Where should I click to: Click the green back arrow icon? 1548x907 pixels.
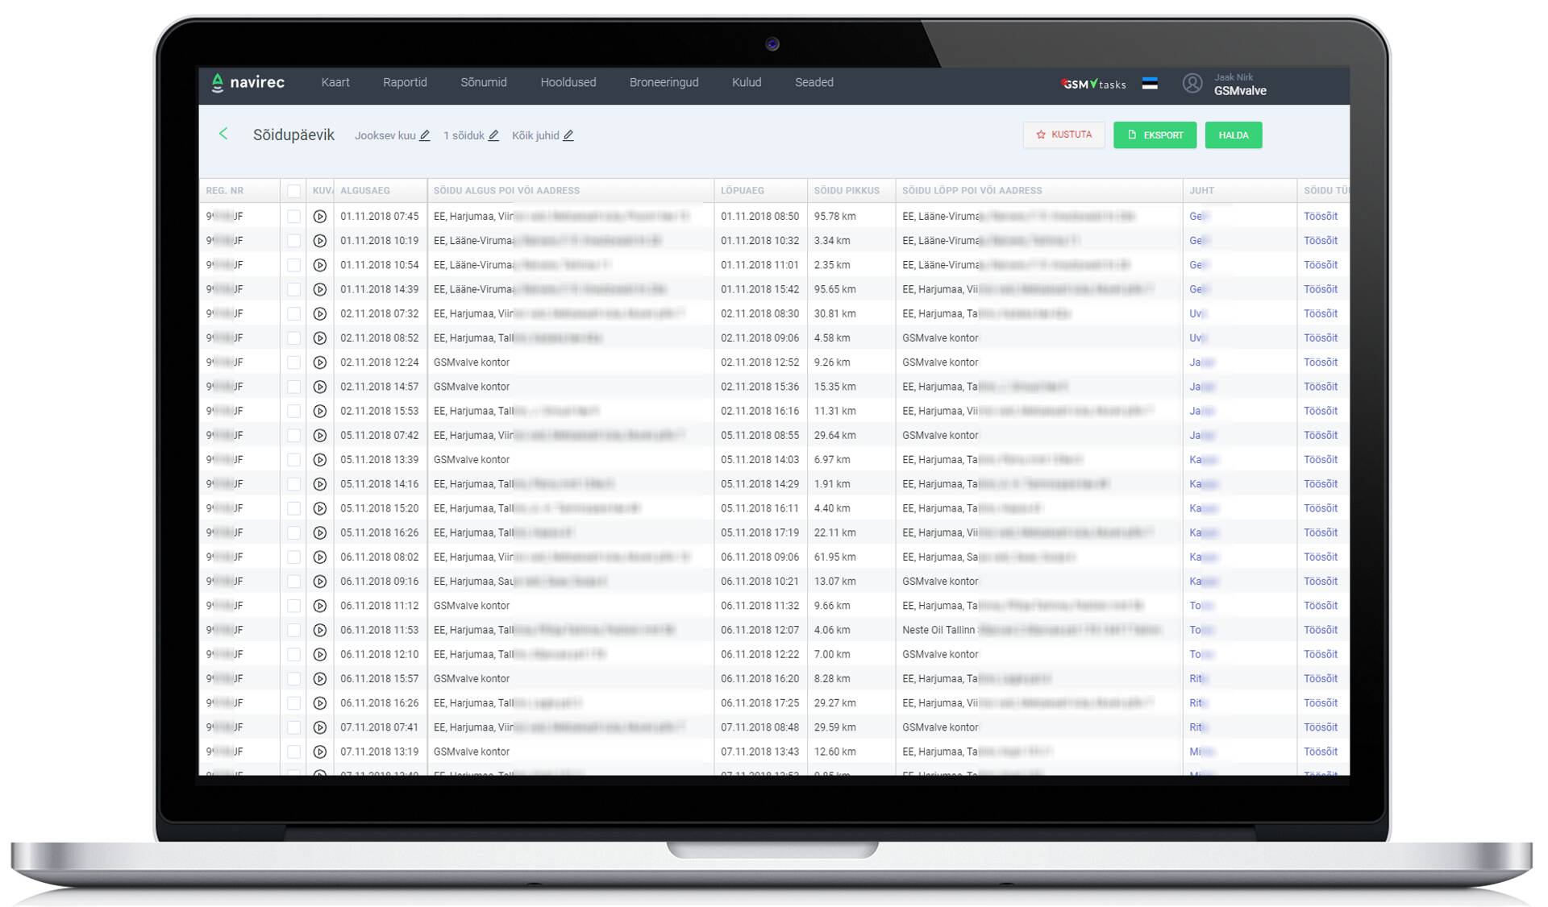pos(223,134)
